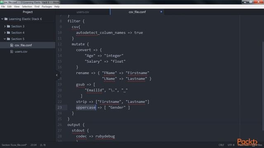Click the stdout keyword in output block
Screen dimensions: 264x148
(78, 131)
